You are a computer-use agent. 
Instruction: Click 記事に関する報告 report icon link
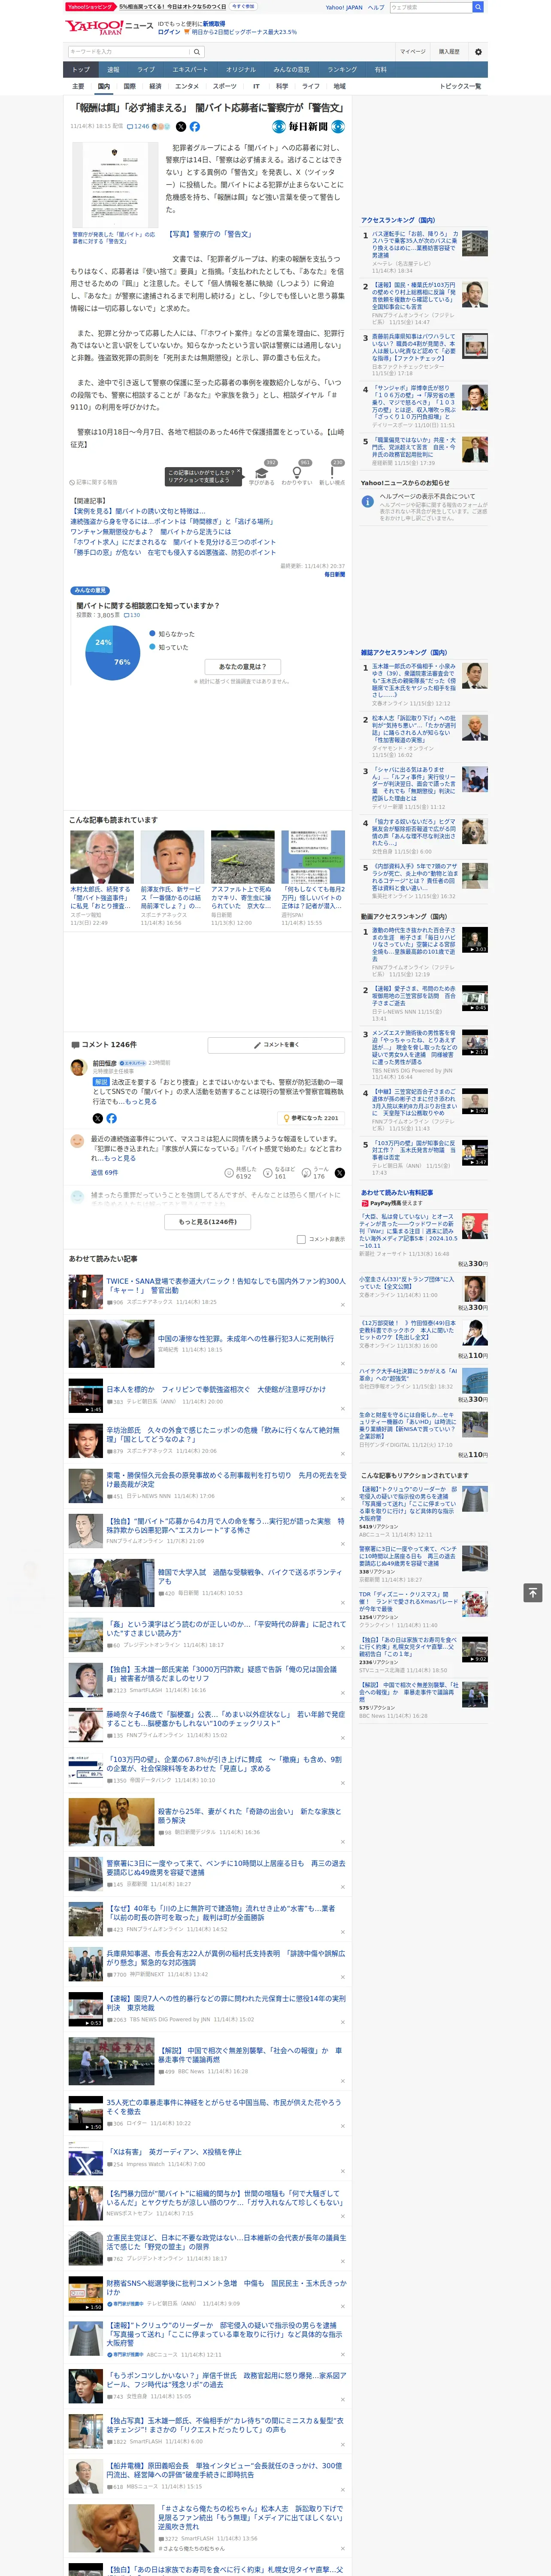tap(93, 482)
